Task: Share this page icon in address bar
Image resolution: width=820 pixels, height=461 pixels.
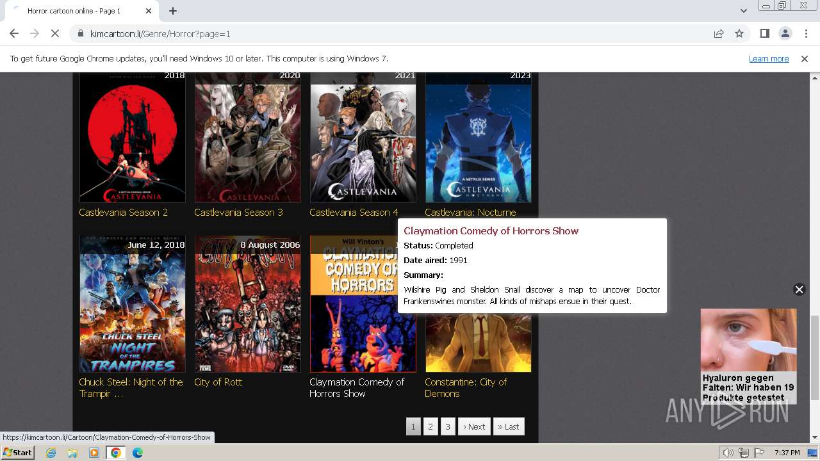Action: (x=719, y=33)
